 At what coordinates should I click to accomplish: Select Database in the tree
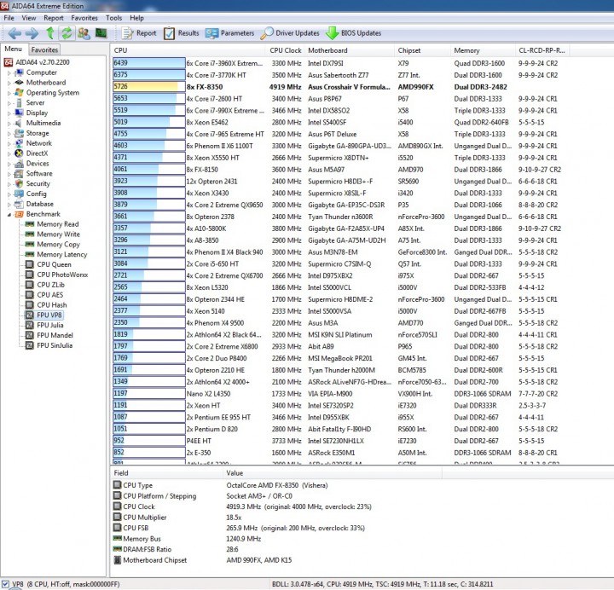point(39,204)
